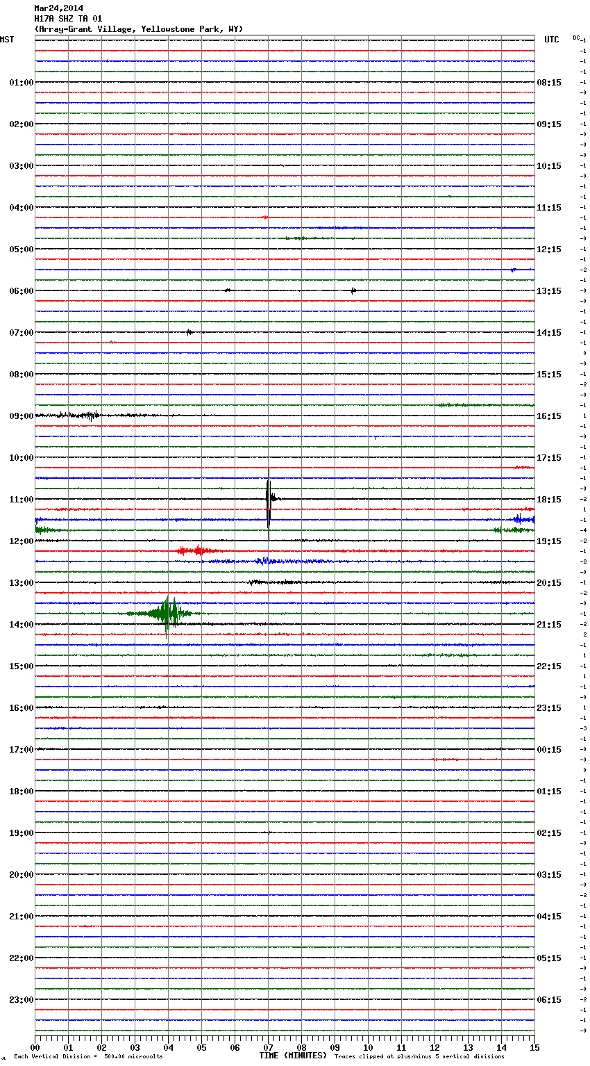Click the 21:15 UTC time label
590x1066 pixels.
[x=549, y=625]
